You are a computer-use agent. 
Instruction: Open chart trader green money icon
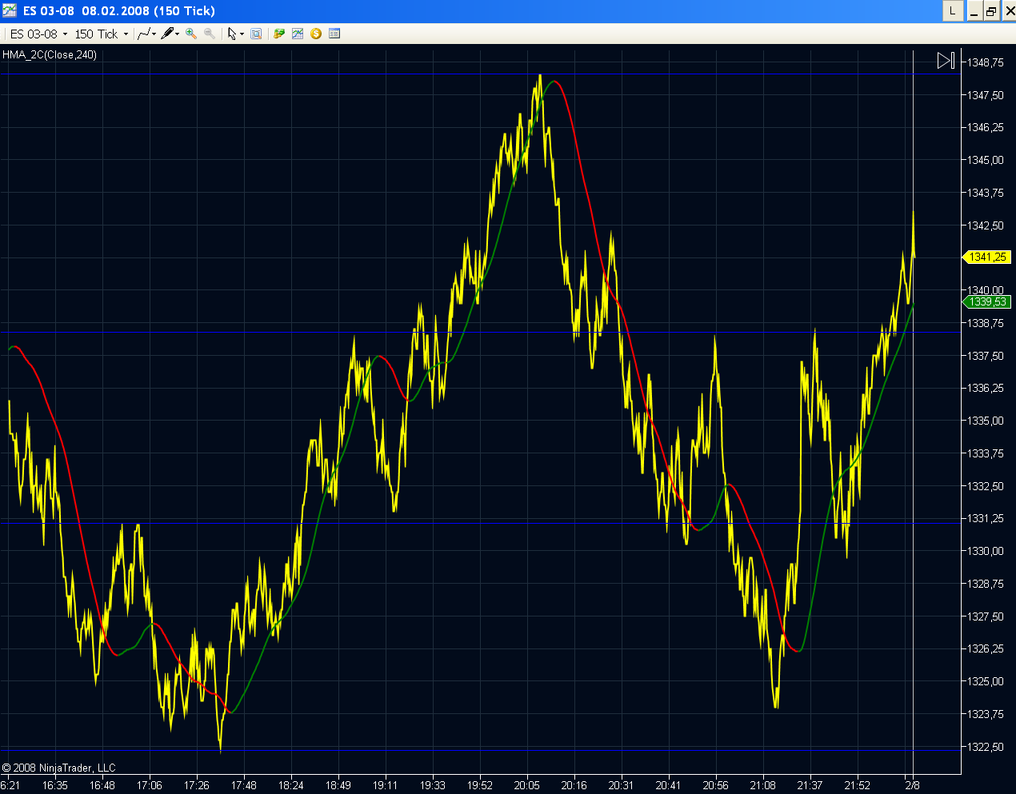279,34
